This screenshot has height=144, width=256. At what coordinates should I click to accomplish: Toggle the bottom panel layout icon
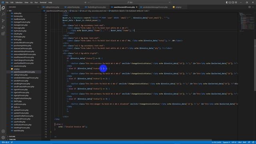pos(230,2)
